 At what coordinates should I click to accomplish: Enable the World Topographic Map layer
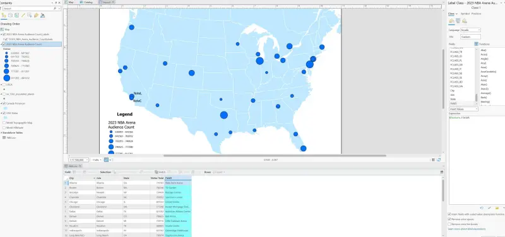click(x=4, y=122)
